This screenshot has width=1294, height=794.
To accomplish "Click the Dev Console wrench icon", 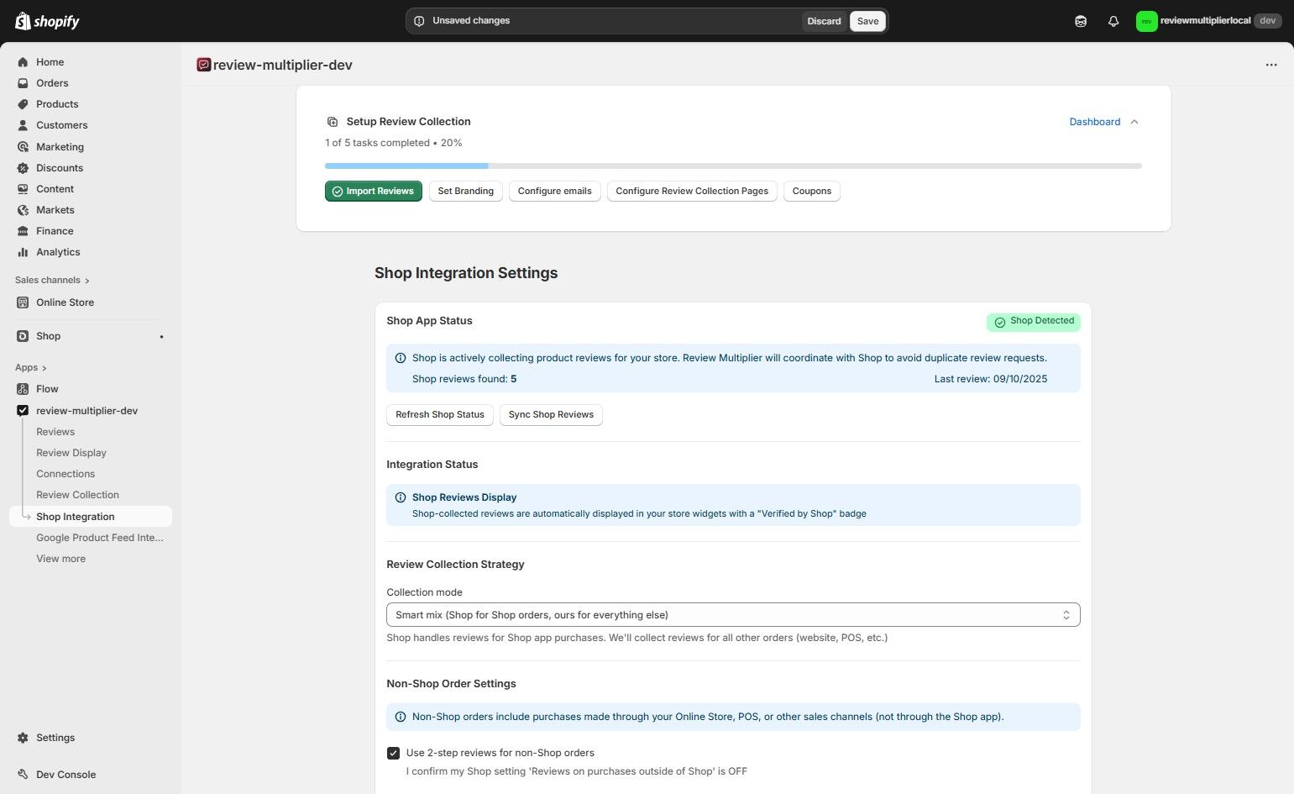I will 23,775.
